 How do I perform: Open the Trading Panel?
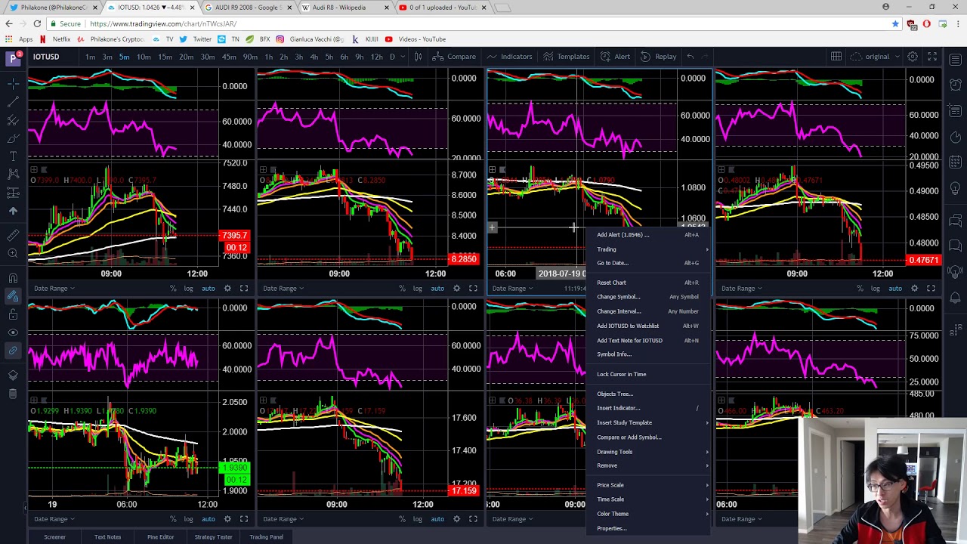tap(266, 536)
